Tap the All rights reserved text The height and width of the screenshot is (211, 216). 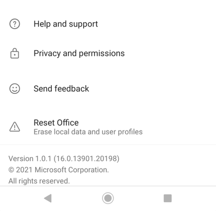(x=39, y=181)
